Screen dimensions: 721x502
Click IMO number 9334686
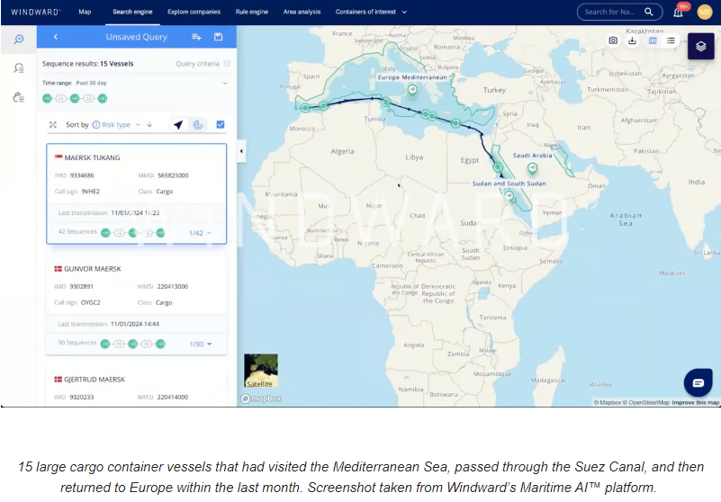click(82, 175)
